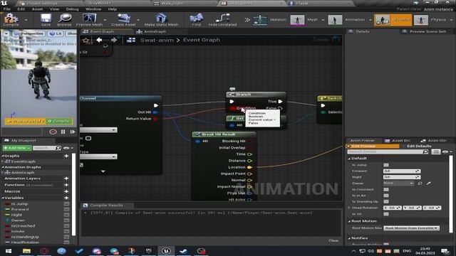This screenshot has width=456, height=256.
Task: Open the Preview Mesh dropdown arrow
Action: coord(105,20)
